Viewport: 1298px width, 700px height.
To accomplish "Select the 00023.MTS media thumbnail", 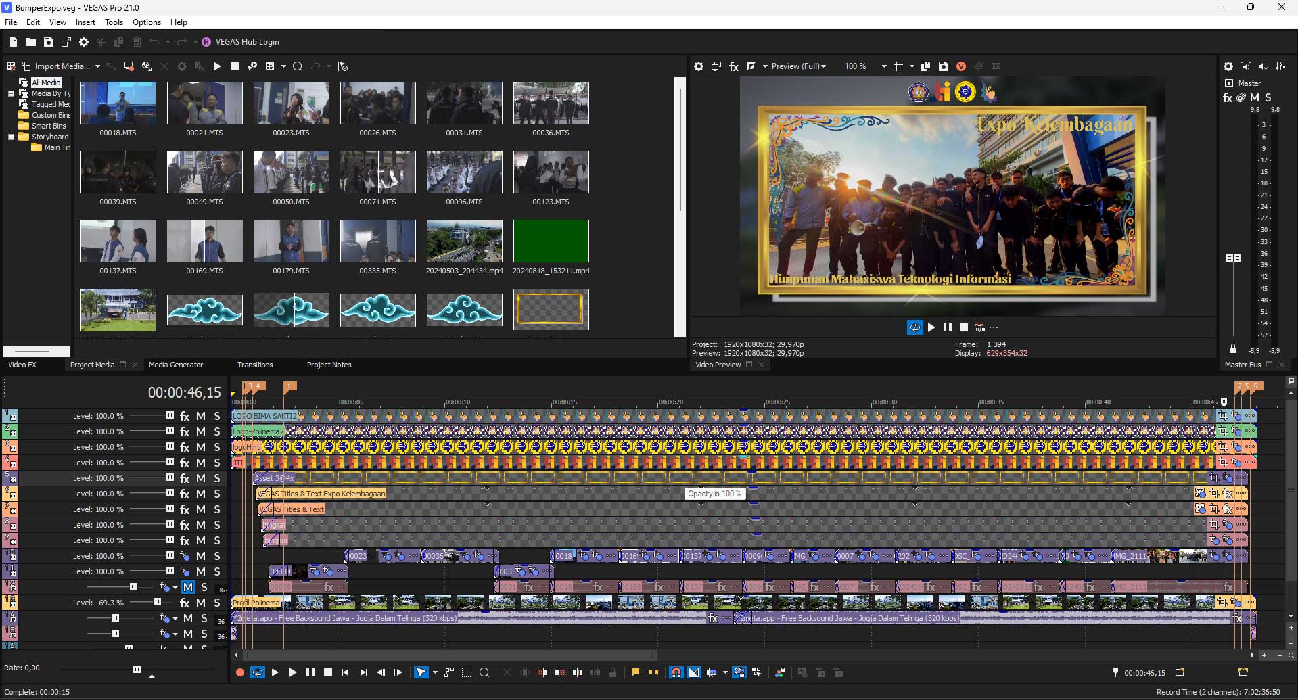I will pos(291,103).
